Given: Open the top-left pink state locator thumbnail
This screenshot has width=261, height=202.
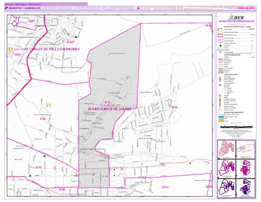Looking at the screenshot, I should click(227, 149).
